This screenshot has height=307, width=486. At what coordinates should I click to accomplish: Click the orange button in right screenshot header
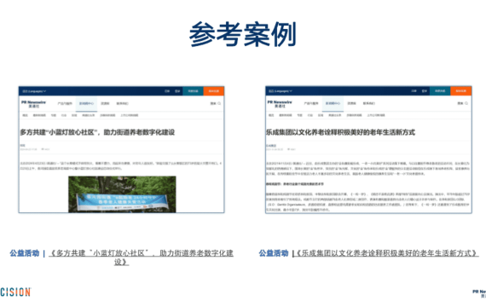(461, 91)
